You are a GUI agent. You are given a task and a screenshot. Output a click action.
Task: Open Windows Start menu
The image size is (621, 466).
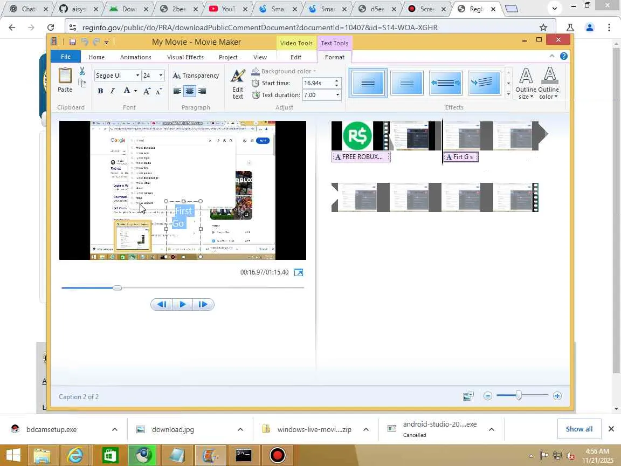coord(13,455)
